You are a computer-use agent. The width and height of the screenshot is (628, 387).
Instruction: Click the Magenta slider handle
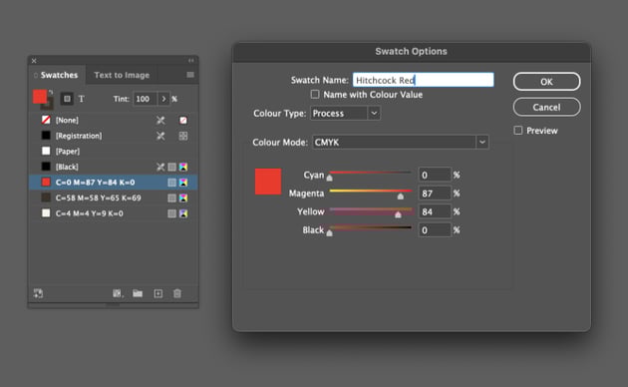click(x=401, y=195)
